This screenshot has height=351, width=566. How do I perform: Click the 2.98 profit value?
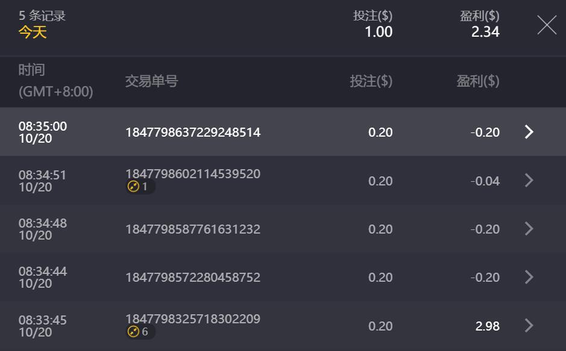click(x=487, y=326)
